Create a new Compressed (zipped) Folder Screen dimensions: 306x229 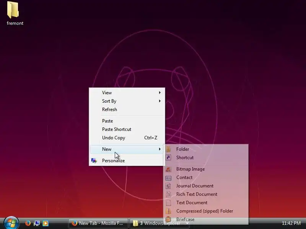point(206,211)
